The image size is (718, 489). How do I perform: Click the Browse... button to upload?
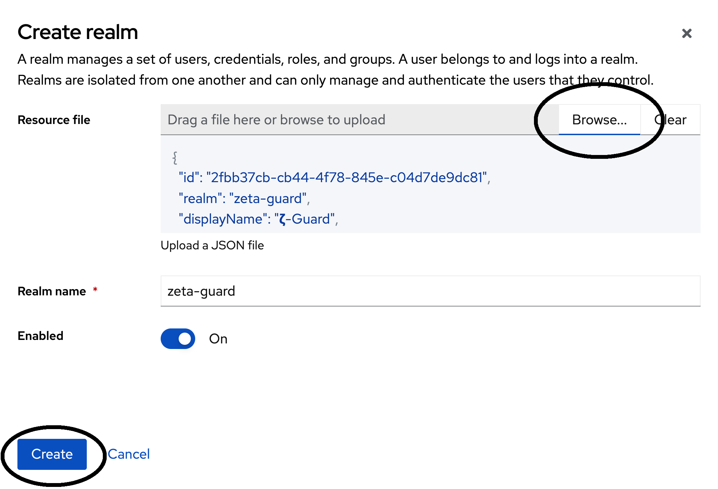pyautogui.click(x=599, y=120)
